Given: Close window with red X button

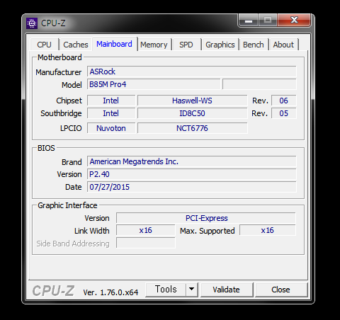Looking at the screenshot, I should click(294, 21).
